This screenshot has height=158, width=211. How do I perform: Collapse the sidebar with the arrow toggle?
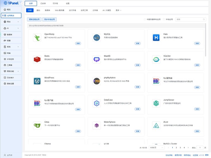pyautogui.click(x=22, y=3)
